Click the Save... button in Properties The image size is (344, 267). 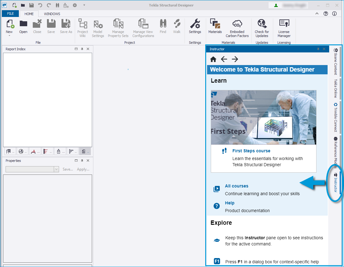(68, 169)
